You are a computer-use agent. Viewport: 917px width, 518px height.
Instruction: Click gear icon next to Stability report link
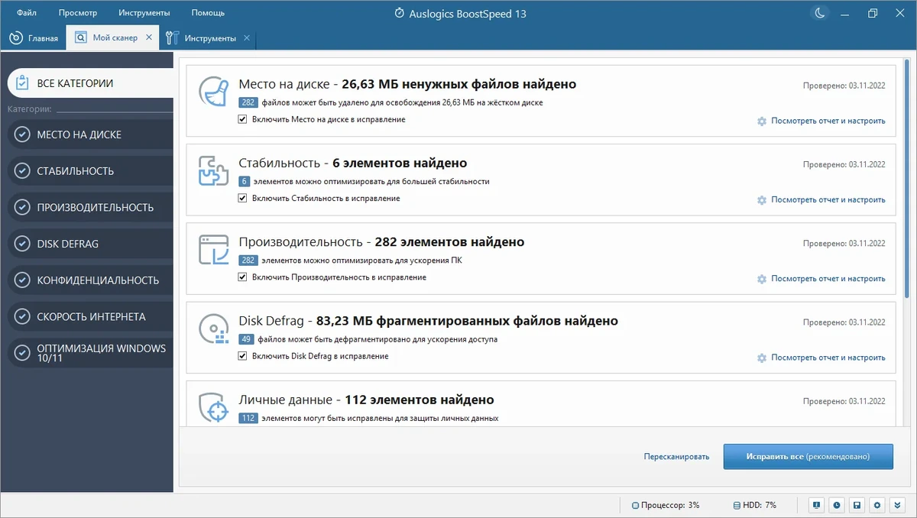[761, 200]
